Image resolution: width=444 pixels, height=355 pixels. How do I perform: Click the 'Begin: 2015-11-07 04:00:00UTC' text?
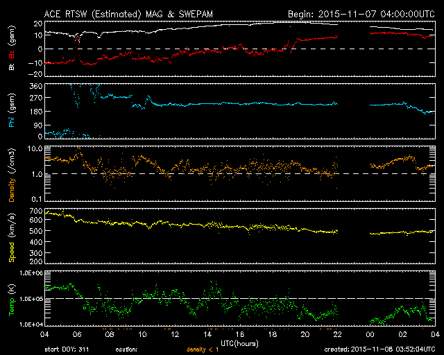(x=361, y=14)
